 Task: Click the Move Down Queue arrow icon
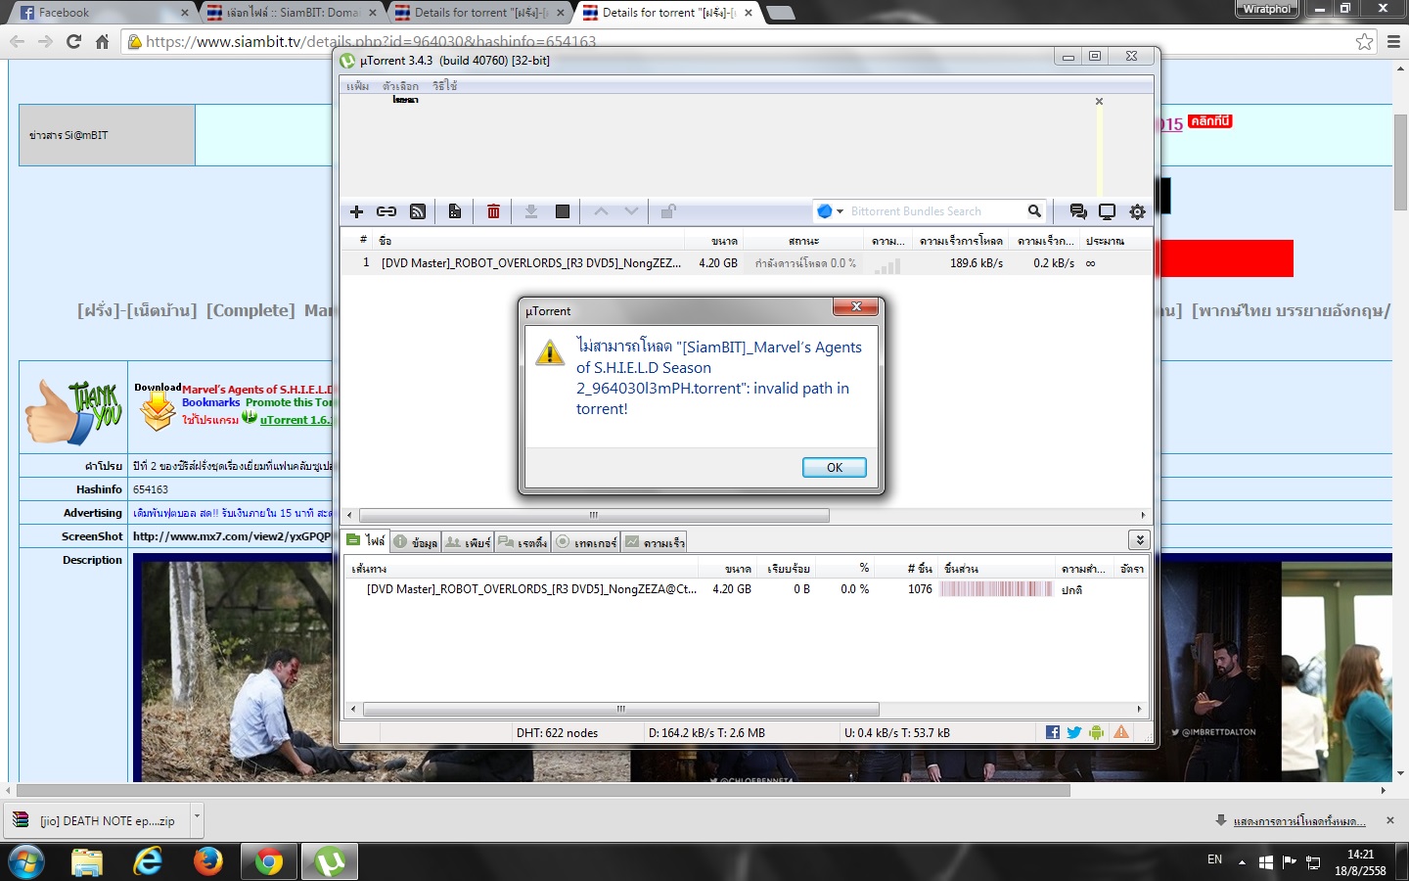(x=631, y=211)
